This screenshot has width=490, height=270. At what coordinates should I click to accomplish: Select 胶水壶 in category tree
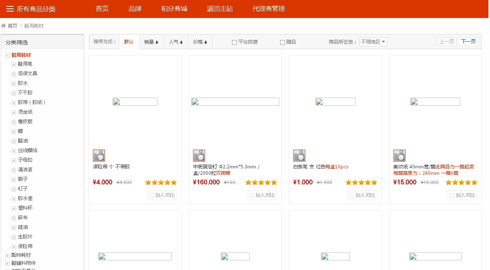click(25, 198)
